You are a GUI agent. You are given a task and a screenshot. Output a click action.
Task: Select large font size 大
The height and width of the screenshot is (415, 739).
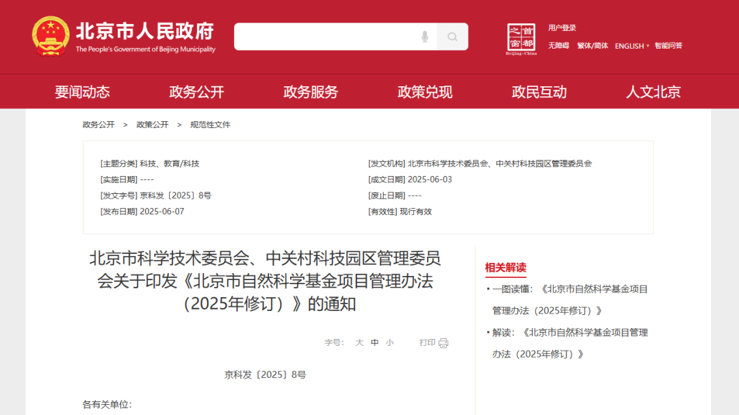359,343
